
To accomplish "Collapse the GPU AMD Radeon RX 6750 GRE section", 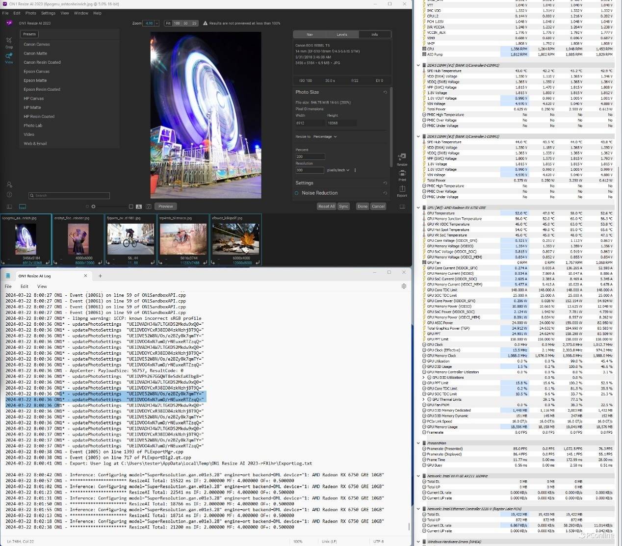I will (418, 208).
